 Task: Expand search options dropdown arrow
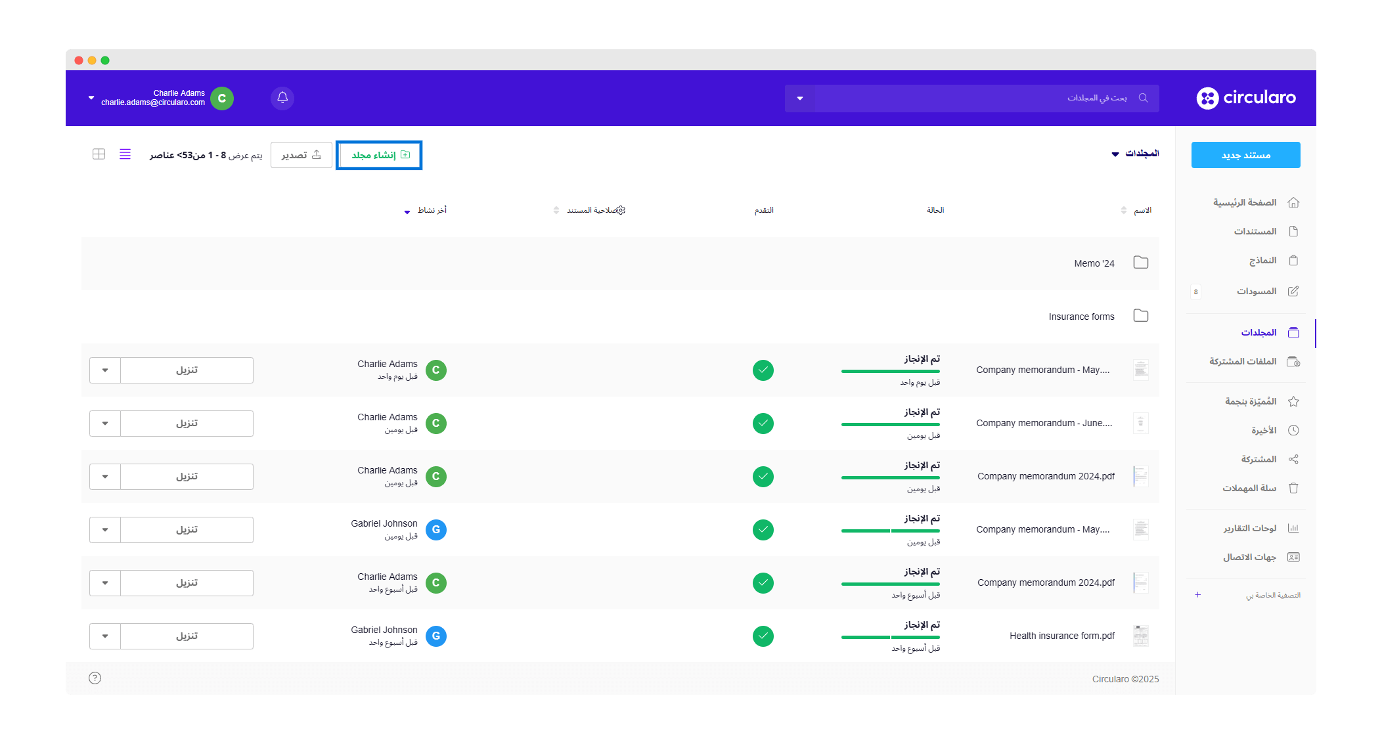click(x=799, y=98)
